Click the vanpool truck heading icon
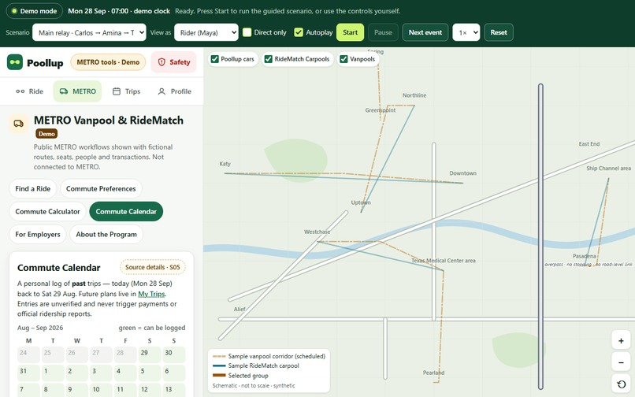The image size is (635, 397). (19, 124)
